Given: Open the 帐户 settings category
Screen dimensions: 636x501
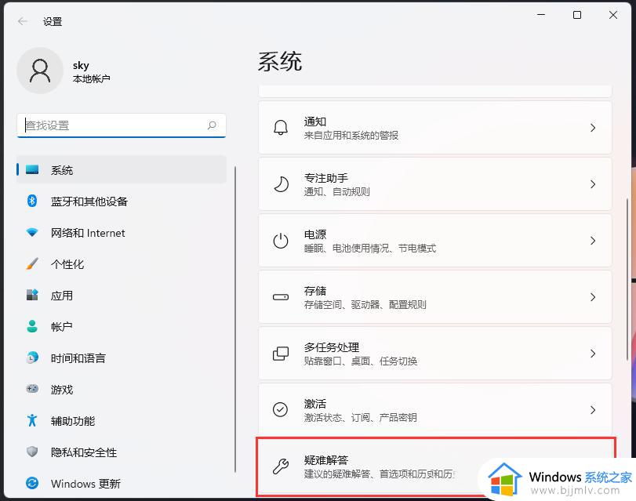Looking at the screenshot, I should point(122,326).
